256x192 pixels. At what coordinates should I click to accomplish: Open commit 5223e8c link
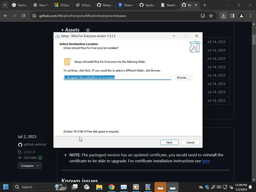(30, 158)
